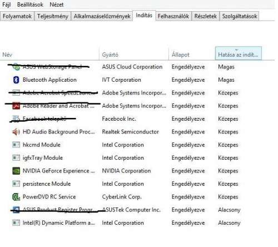Click Engedélyezve status in CyberLink Corp. row

(x=188, y=197)
